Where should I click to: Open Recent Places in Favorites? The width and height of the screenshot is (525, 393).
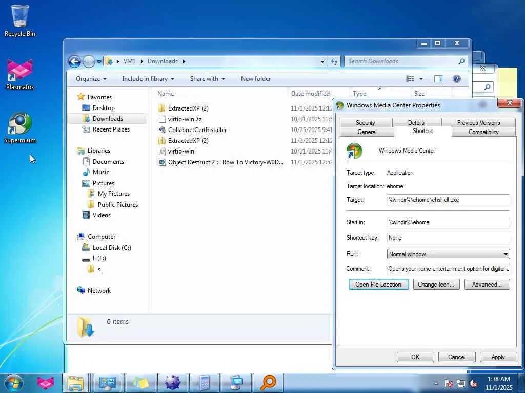[111, 129]
